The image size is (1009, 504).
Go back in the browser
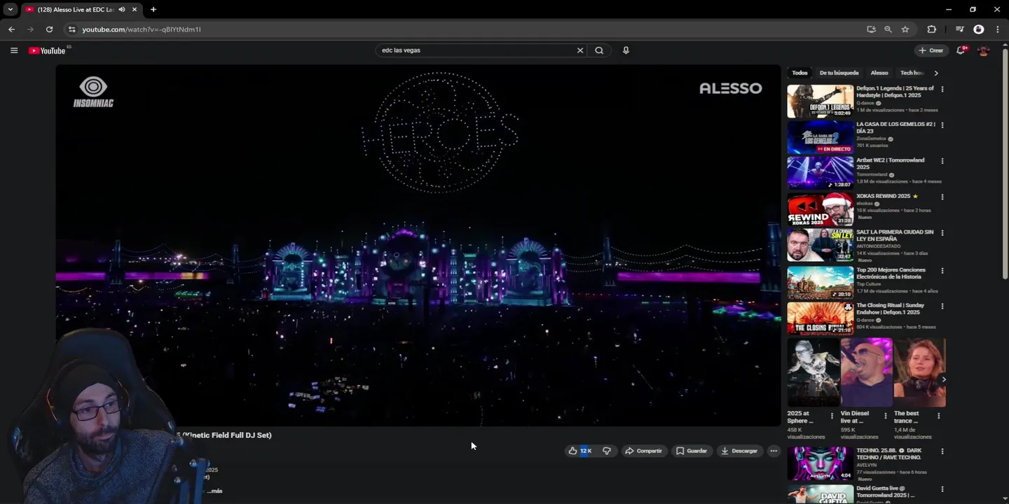tap(11, 29)
